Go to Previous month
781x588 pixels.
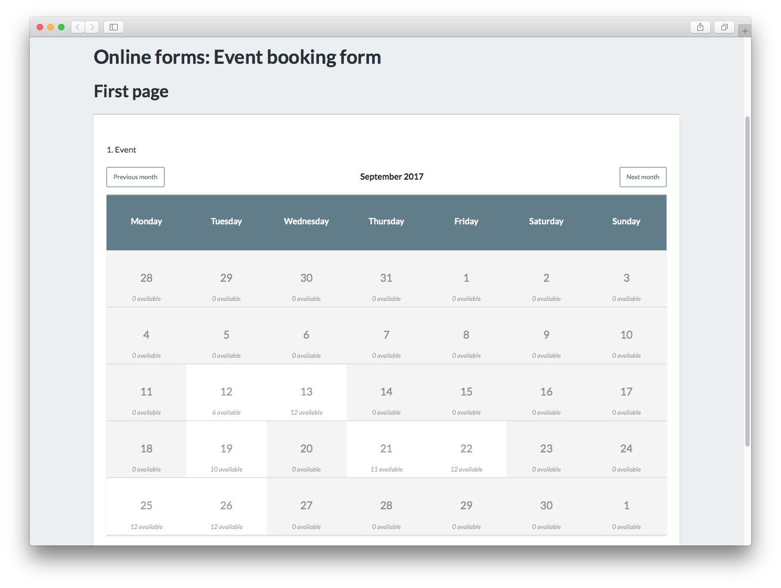pyautogui.click(x=135, y=177)
